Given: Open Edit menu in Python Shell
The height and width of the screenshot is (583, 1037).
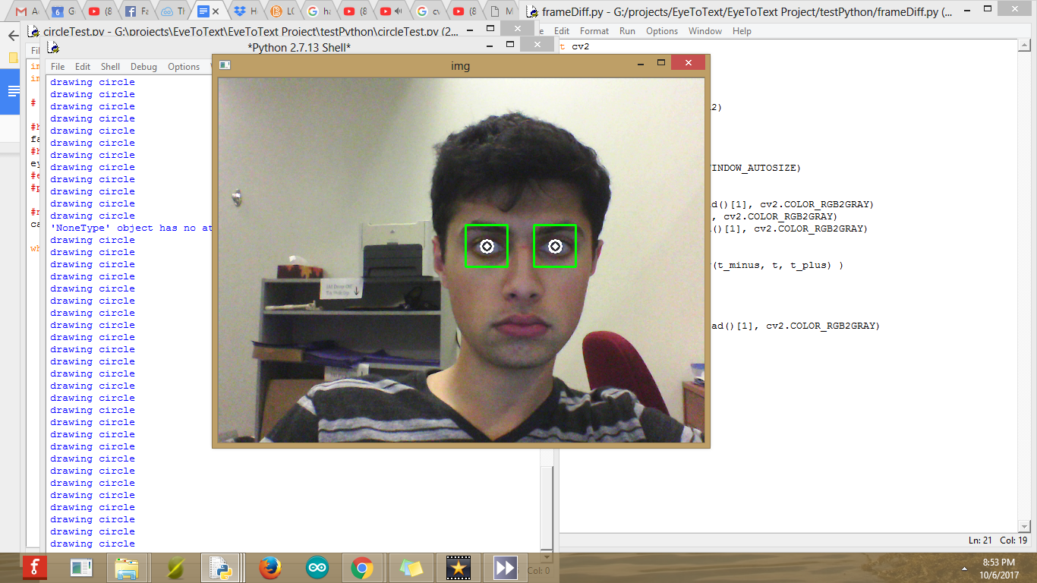Looking at the screenshot, I should 83,67.
